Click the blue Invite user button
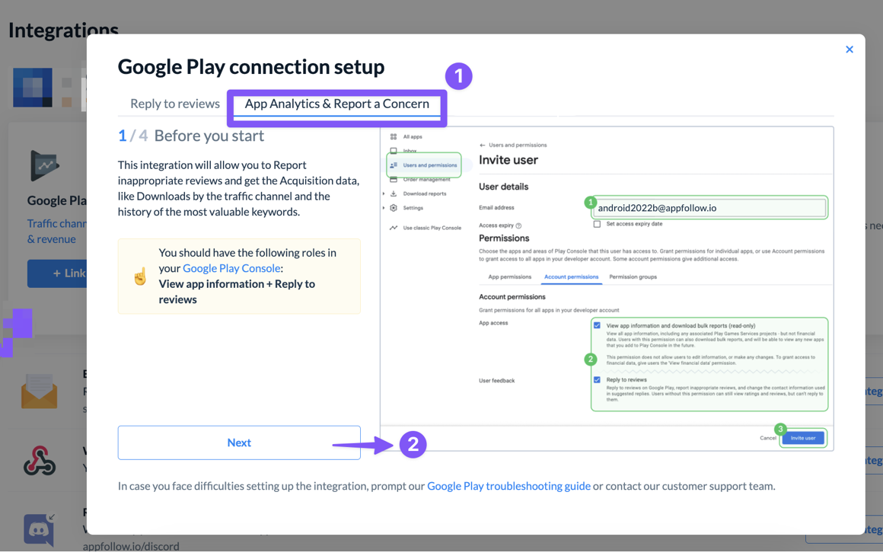The height and width of the screenshot is (556, 883). pyautogui.click(x=803, y=438)
